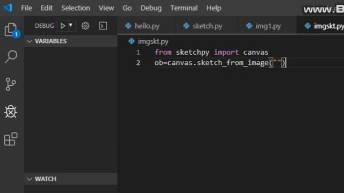Click the 'canvas' name on line 1
Screen dimensions: 344x193
tap(256, 53)
